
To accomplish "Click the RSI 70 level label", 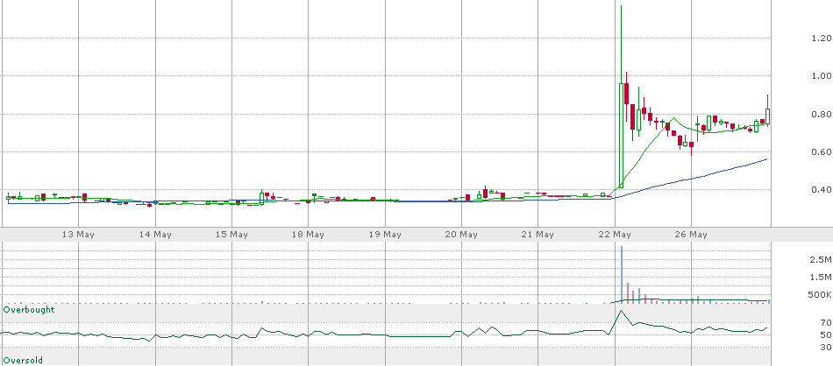I will pos(826,322).
